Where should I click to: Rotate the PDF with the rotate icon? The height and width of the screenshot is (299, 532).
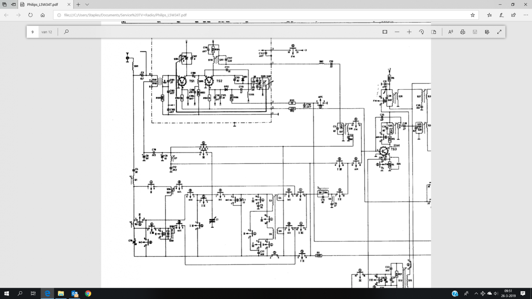pos(421,32)
